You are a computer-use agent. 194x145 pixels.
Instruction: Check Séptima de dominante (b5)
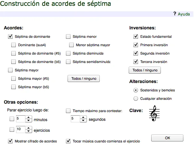pyautogui.click(x=14, y=62)
